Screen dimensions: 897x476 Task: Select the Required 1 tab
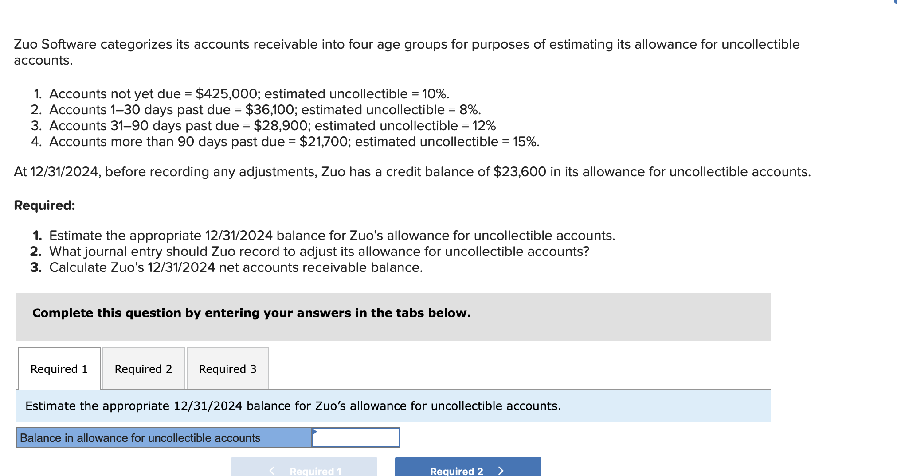pyautogui.click(x=59, y=369)
